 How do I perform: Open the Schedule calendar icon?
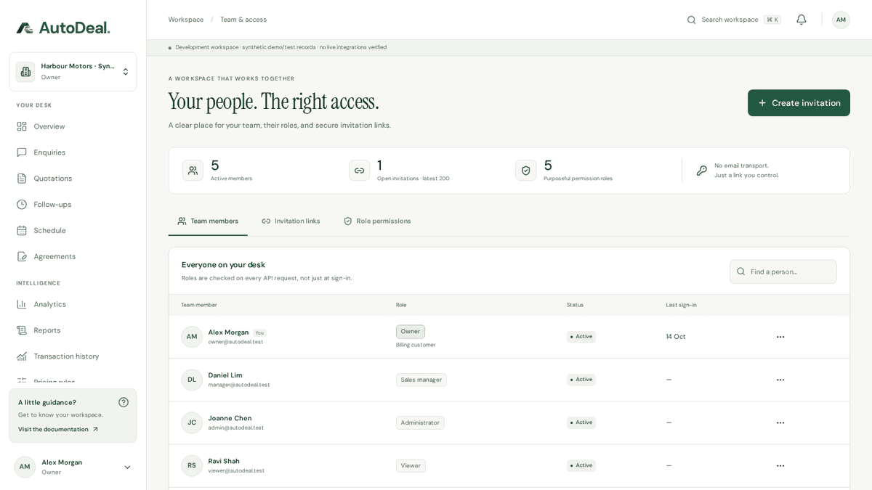click(x=22, y=230)
